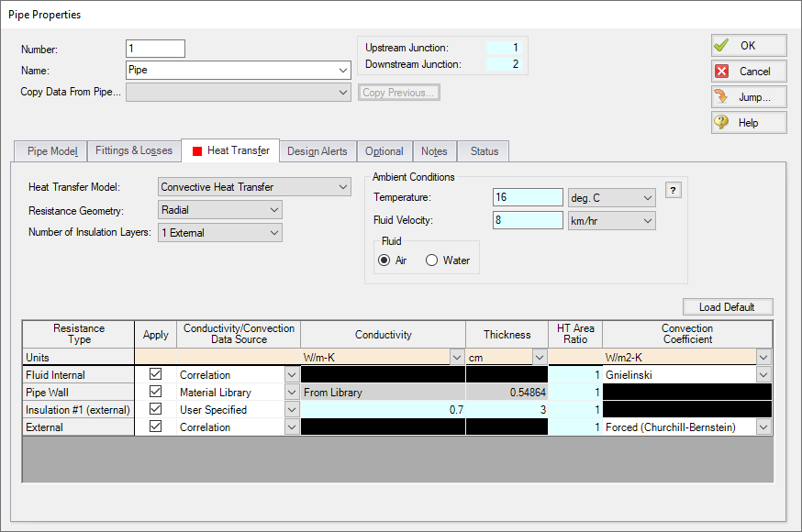Screen dimensions: 802x532
Task: Open the Fittings & Losses tab
Action: click(132, 150)
